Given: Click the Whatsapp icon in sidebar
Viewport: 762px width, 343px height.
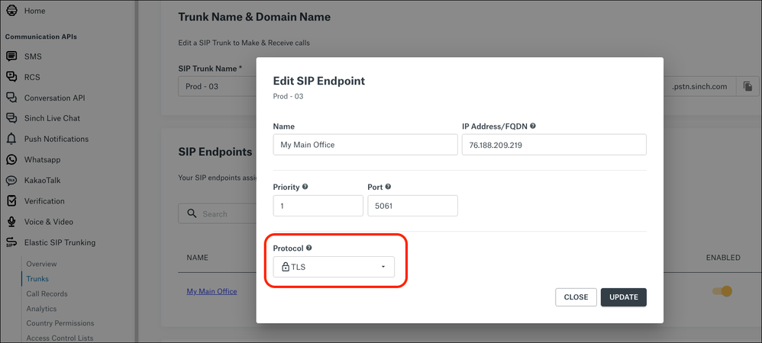Looking at the screenshot, I should (11, 159).
